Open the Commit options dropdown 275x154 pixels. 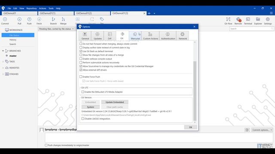pos(262,130)
